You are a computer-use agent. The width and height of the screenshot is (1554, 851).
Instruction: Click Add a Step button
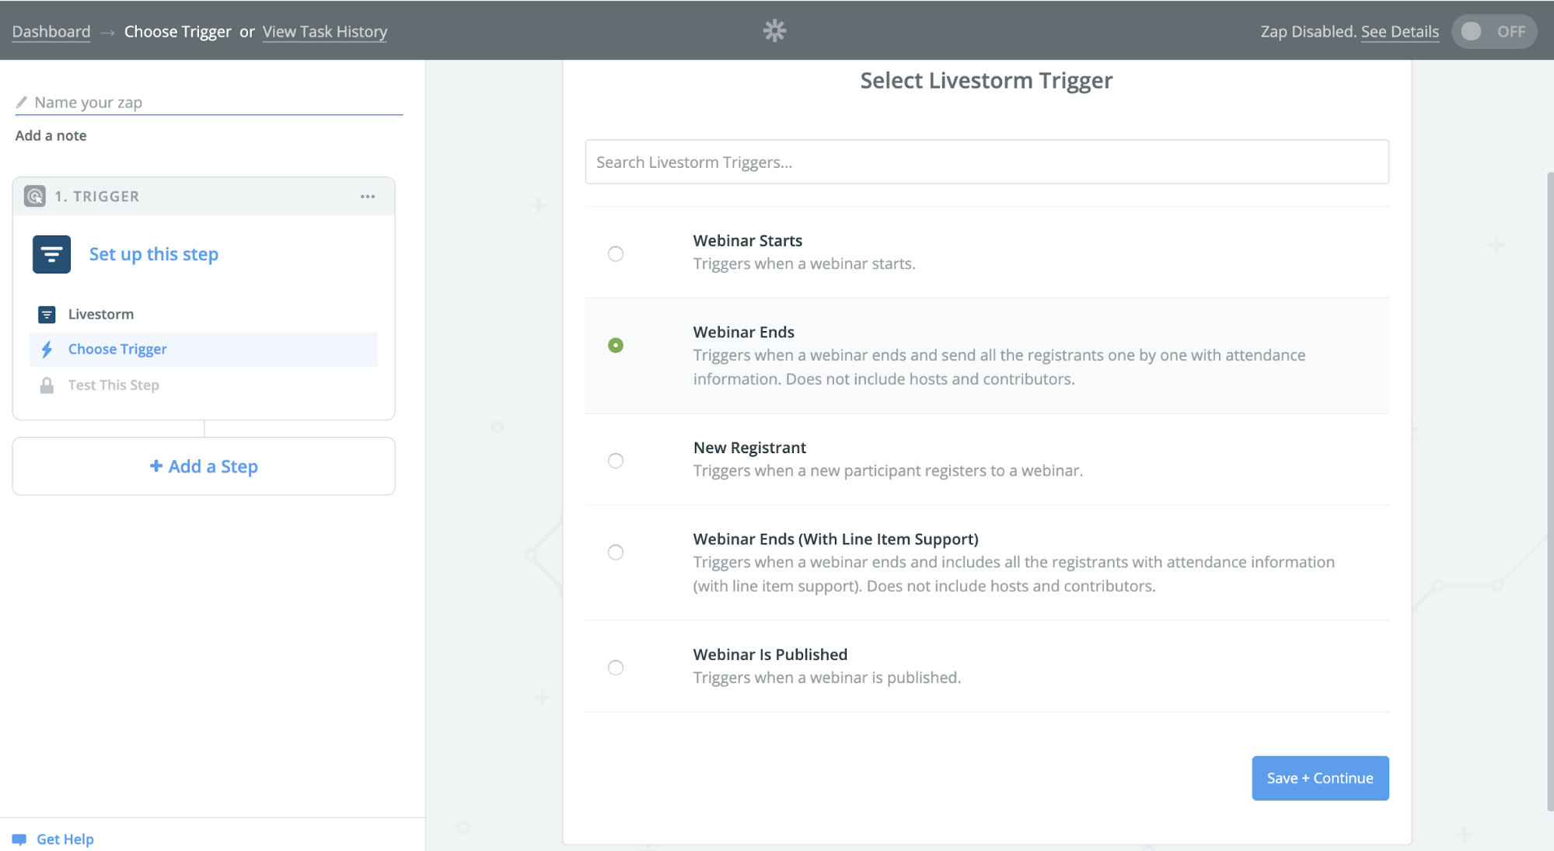click(204, 466)
